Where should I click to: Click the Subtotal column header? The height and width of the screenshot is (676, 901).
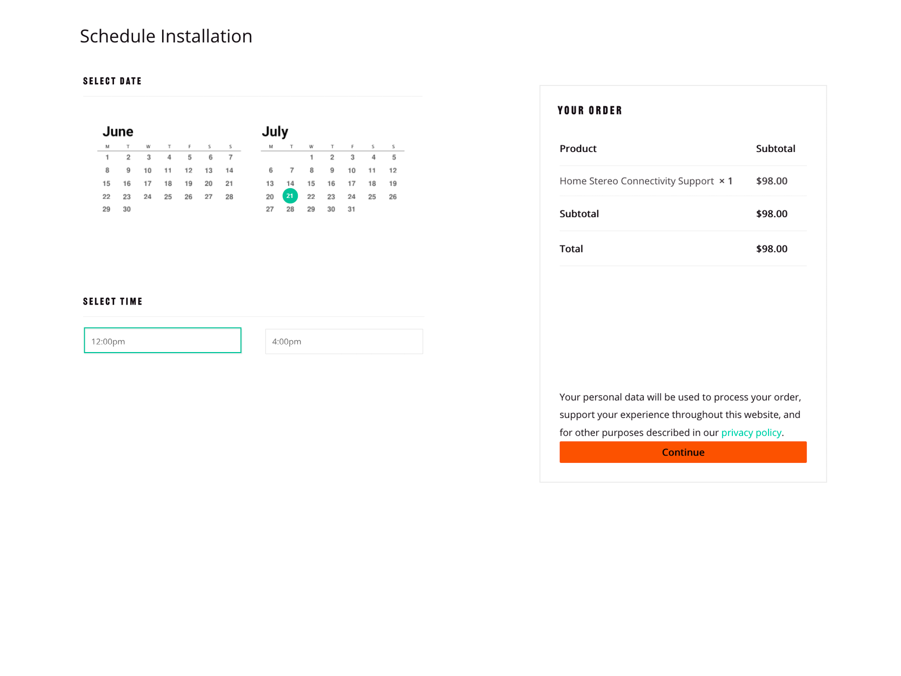point(776,149)
